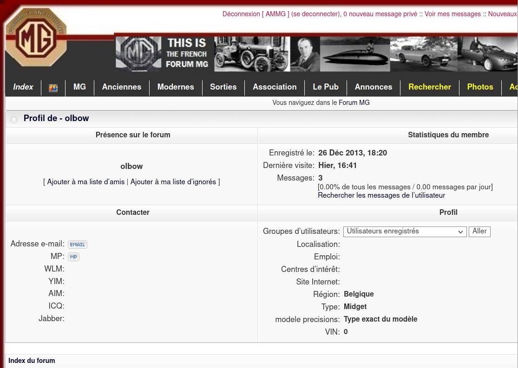
Task: Open the MG menu item
Action: click(79, 87)
